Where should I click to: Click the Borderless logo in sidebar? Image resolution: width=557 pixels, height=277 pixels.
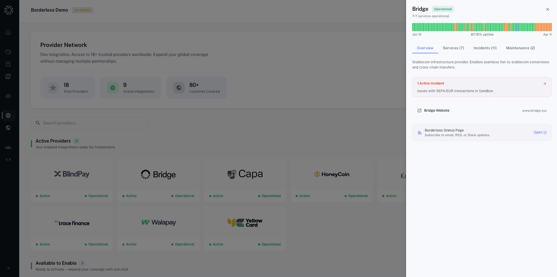click(9, 10)
